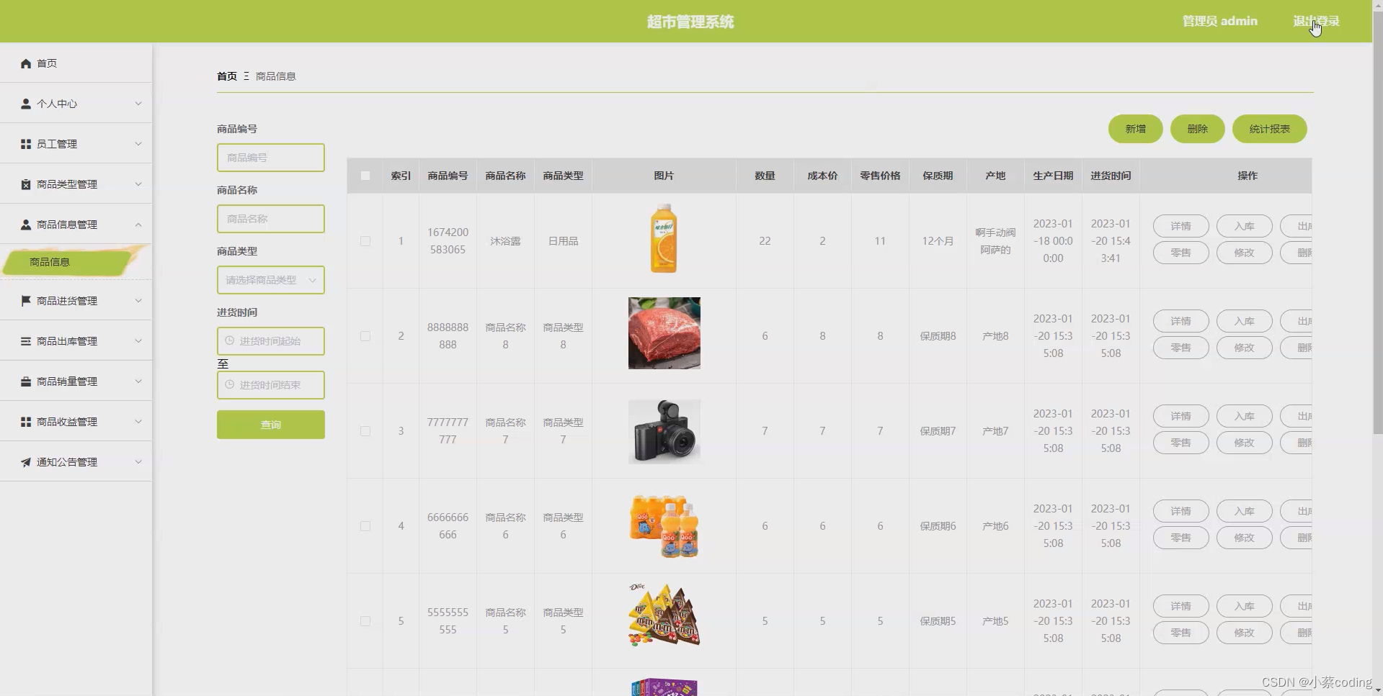The width and height of the screenshot is (1383, 696).
Task: Check the row 3 checkbox for 商品名称7
Action: 365,431
